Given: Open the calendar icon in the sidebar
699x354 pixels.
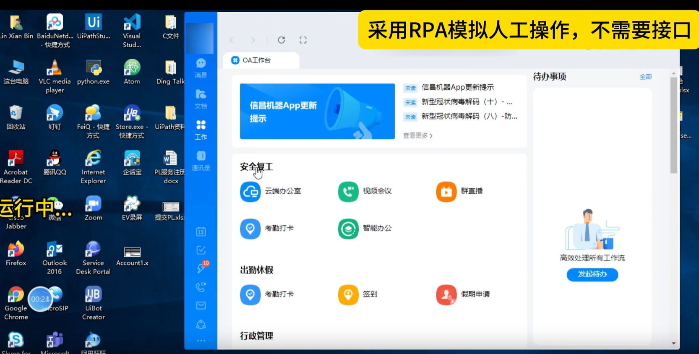Looking at the screenshot, I should [x=201, y=232].
